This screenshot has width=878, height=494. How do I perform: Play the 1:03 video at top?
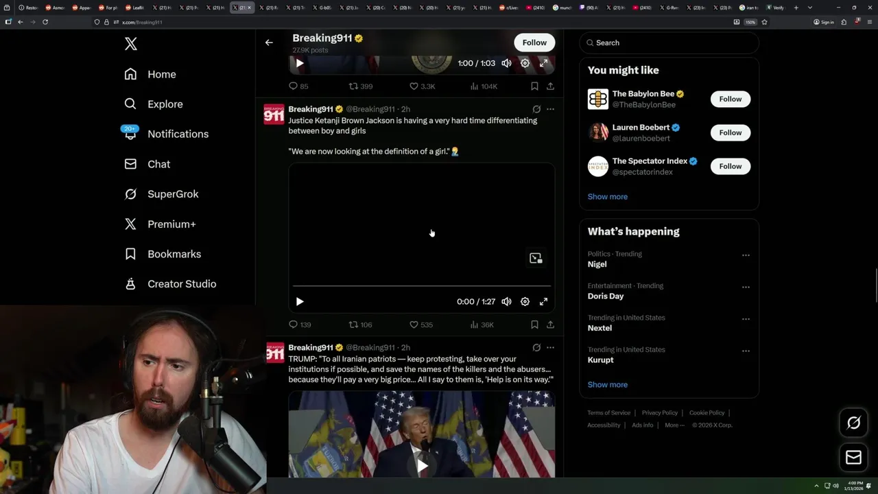point(300,63)
